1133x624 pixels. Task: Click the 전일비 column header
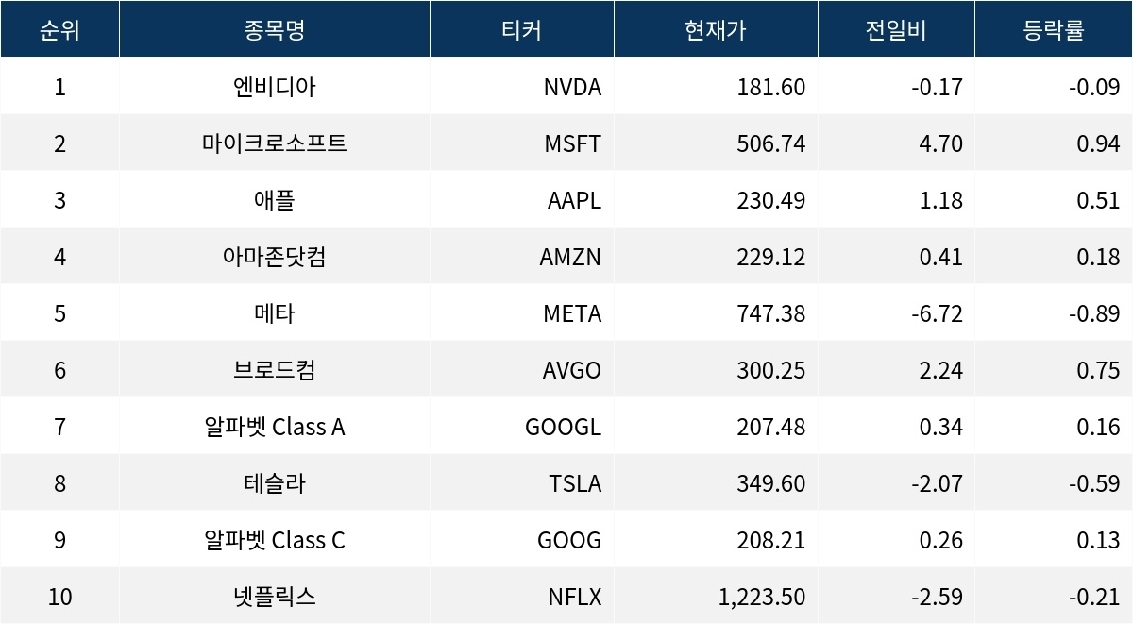[896, 30]
